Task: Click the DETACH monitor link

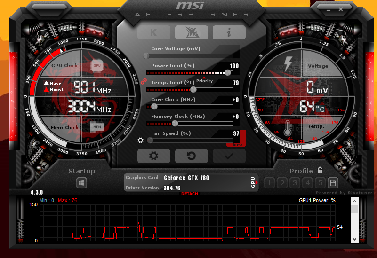Action: [x=190, y=194]
